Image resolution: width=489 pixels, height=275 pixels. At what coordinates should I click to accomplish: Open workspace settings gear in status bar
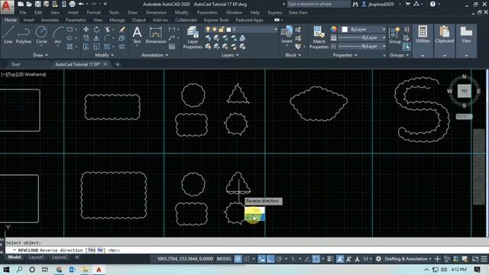378,259
